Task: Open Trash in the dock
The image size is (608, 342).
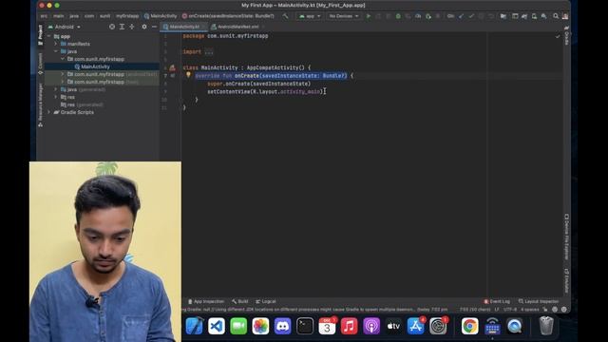Action: point(546,326)
